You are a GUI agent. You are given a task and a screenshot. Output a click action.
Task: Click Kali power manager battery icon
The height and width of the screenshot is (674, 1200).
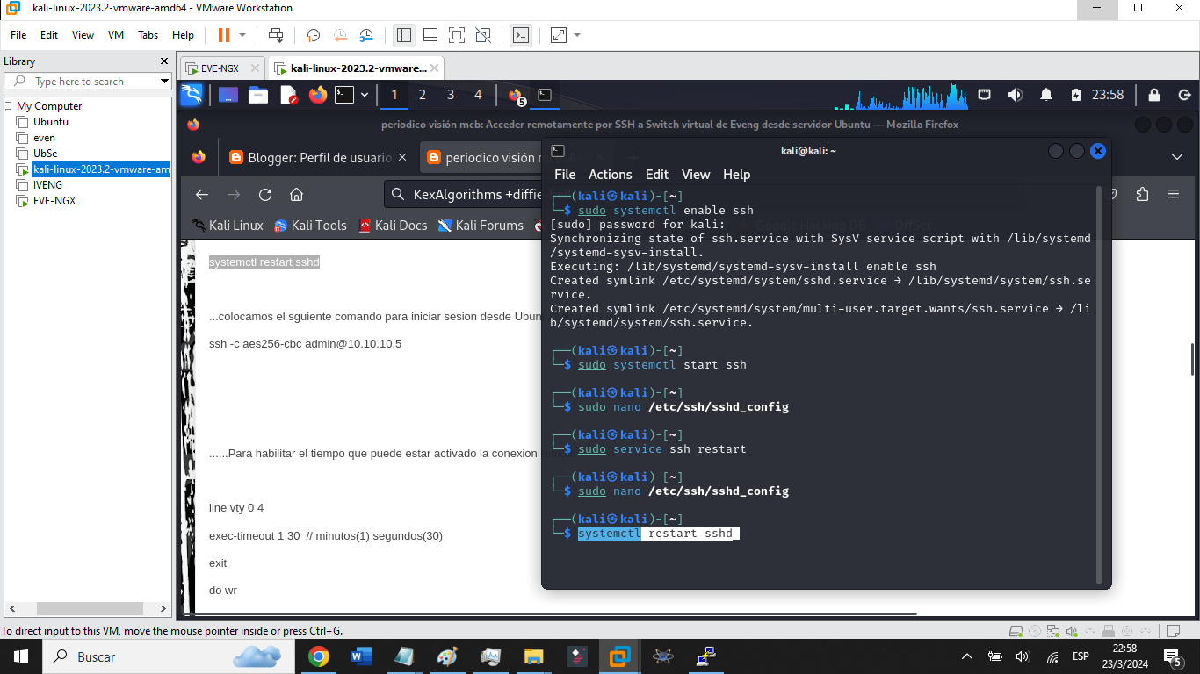[x=1076, y=95]
